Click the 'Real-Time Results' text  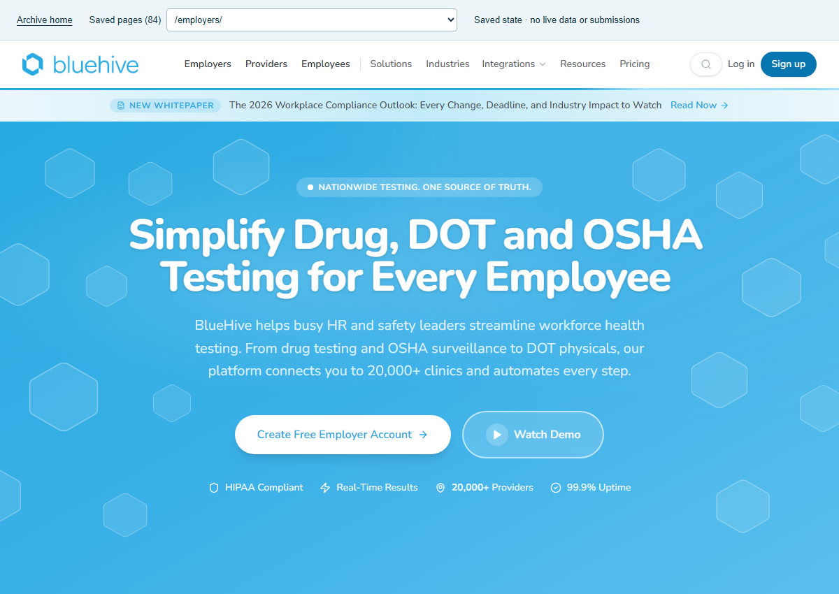point(378,488)
